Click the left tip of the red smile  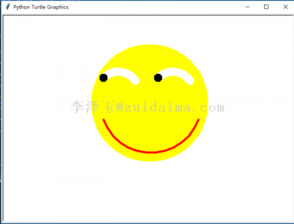click(x=104, y=119)
